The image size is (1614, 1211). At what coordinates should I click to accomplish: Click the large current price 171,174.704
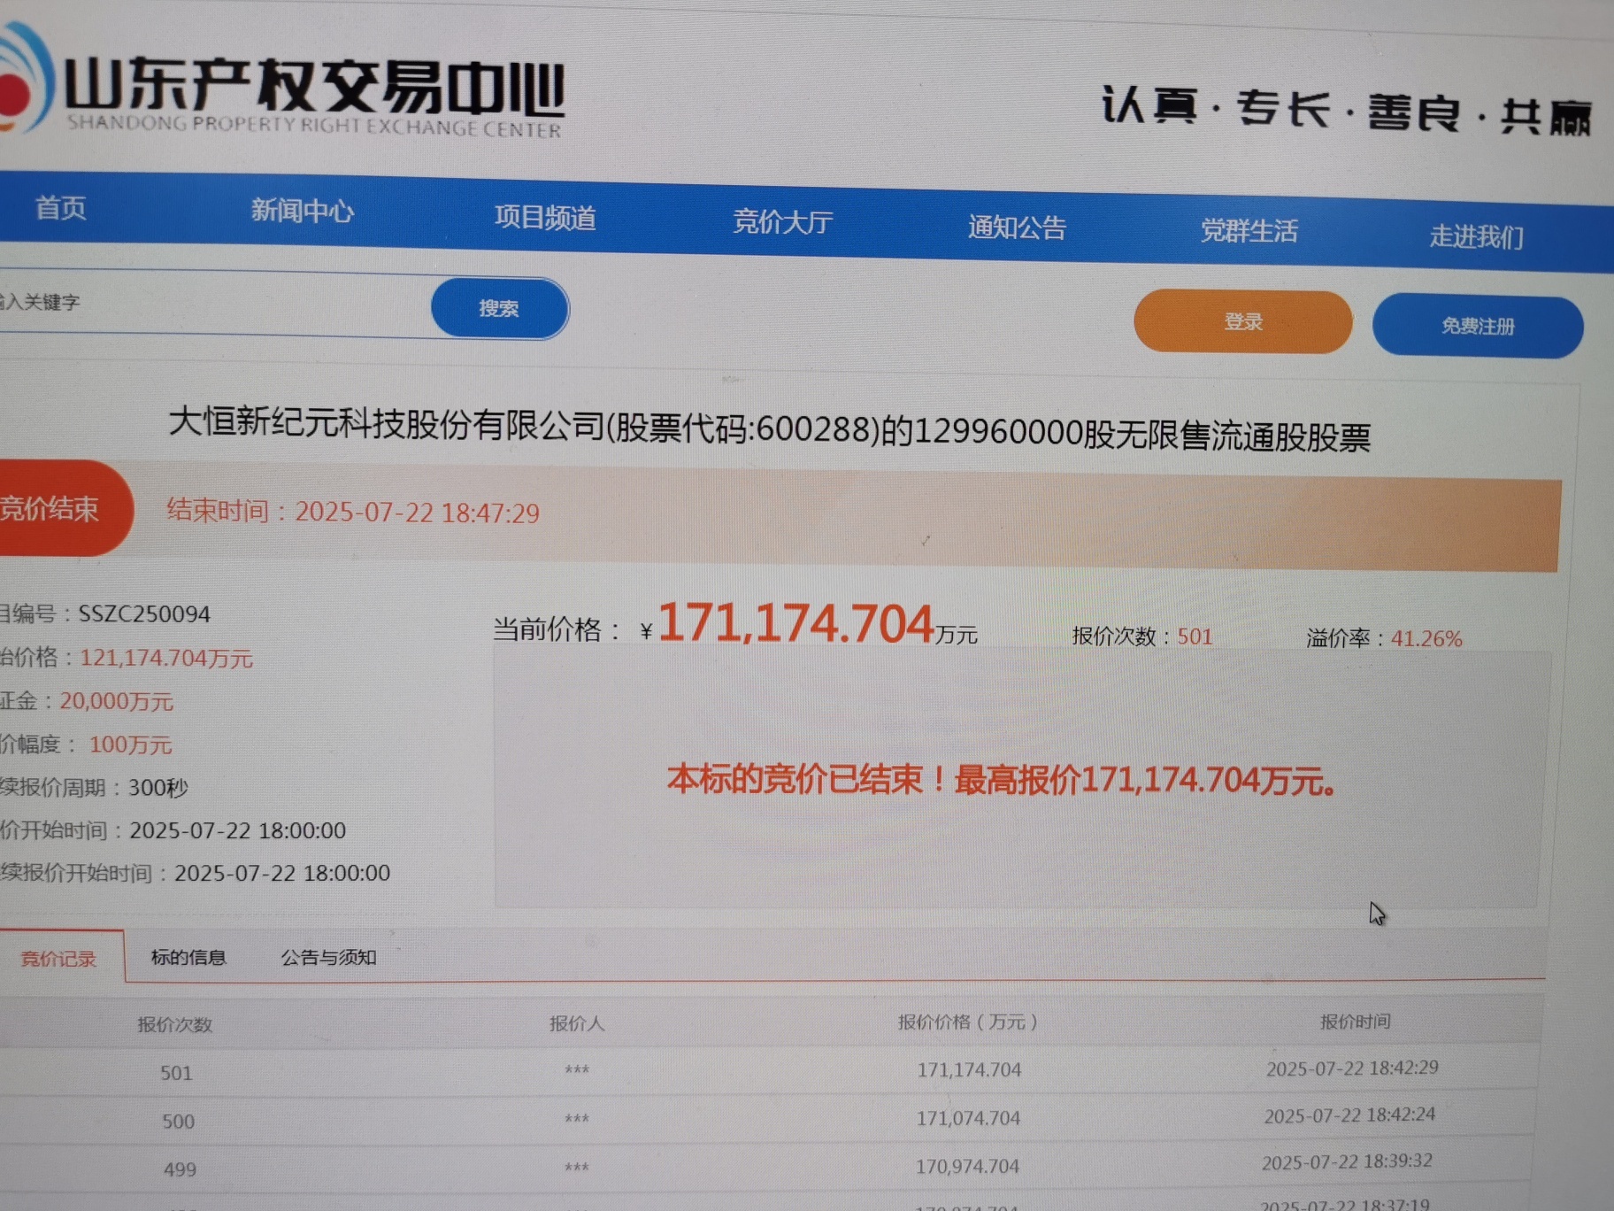796,623
